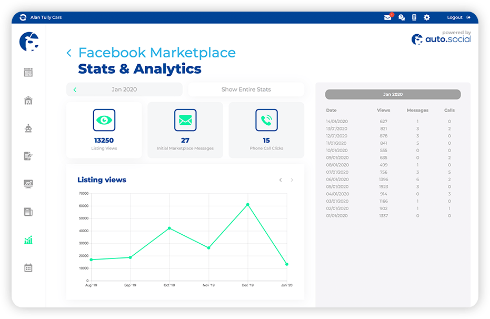Click the Marketplace Messages envelope icon
The image size is (490, 319).
pyautogui.click(x=185, y=120)
